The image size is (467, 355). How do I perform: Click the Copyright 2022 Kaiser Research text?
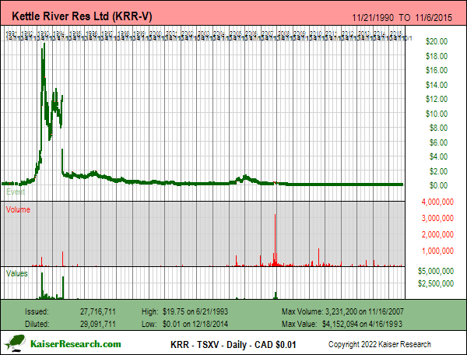(x=380, y=344)
